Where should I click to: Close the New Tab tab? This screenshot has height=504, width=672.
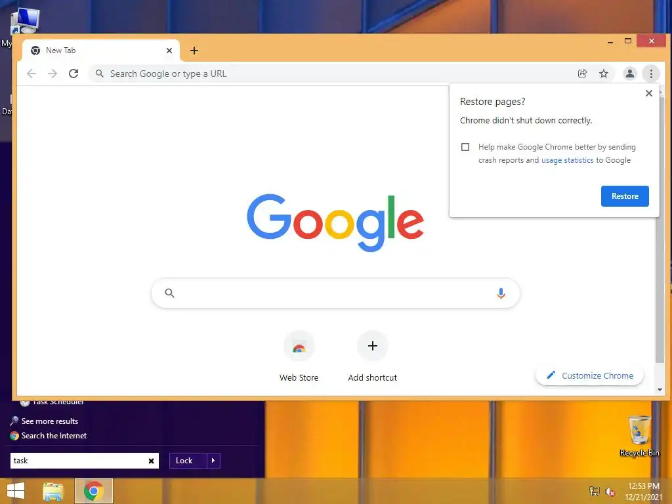click(169, 51)
